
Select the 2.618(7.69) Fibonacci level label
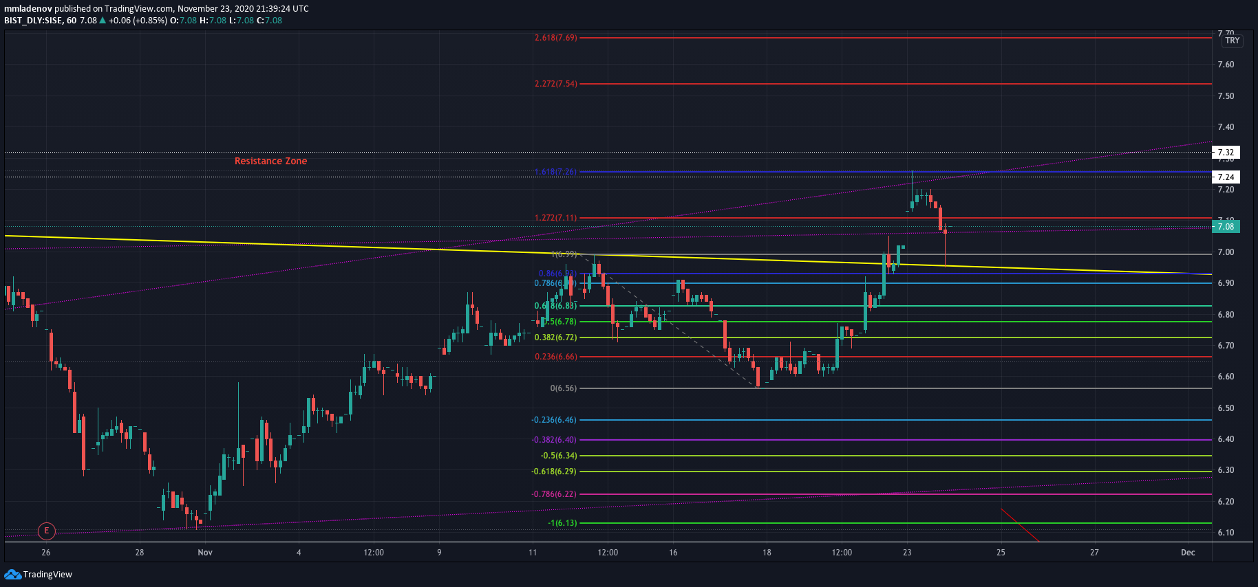coord(555,38)
